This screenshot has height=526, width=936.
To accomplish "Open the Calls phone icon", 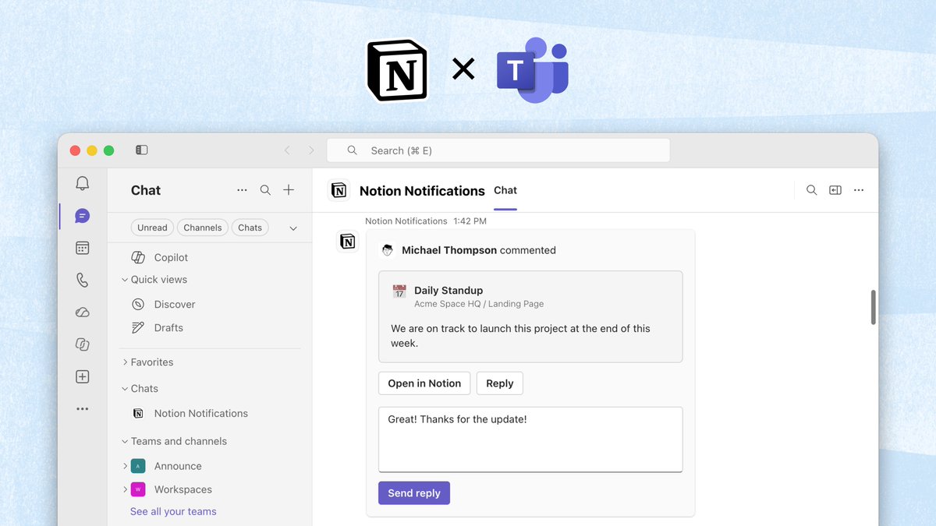I will [82, 280].
